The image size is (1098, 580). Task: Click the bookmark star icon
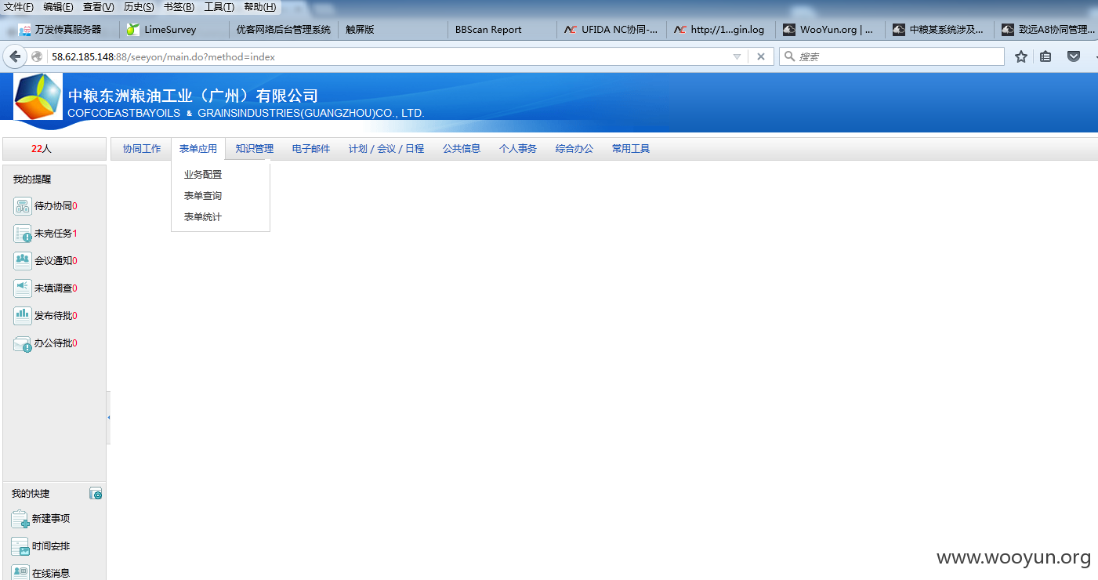(1021, 56)
